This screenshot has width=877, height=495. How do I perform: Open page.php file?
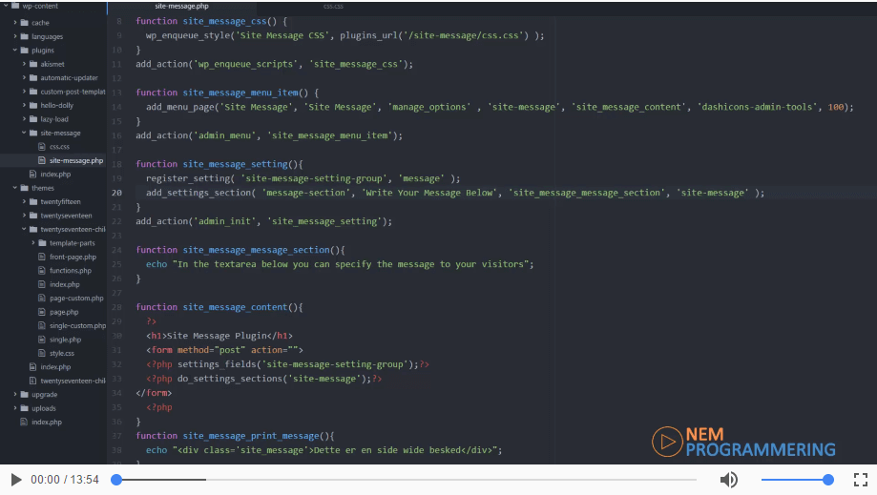point(64,312)
